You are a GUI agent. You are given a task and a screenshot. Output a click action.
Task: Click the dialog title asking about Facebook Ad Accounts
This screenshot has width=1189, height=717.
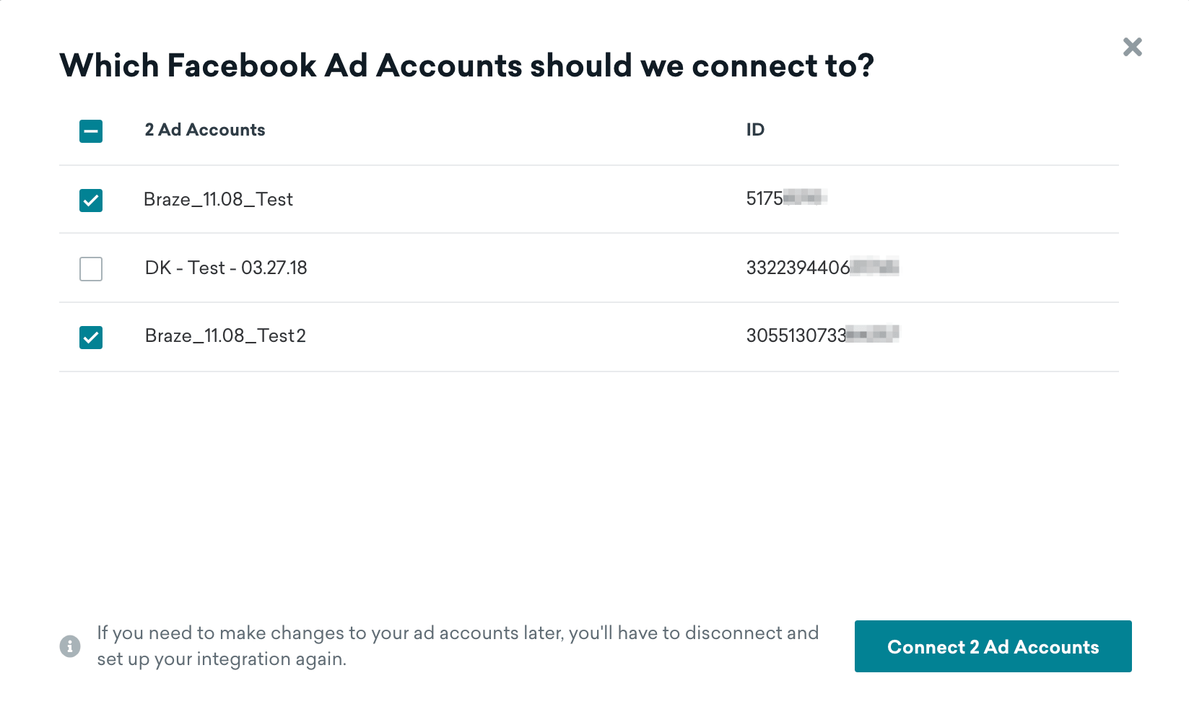tap(468, 65)
